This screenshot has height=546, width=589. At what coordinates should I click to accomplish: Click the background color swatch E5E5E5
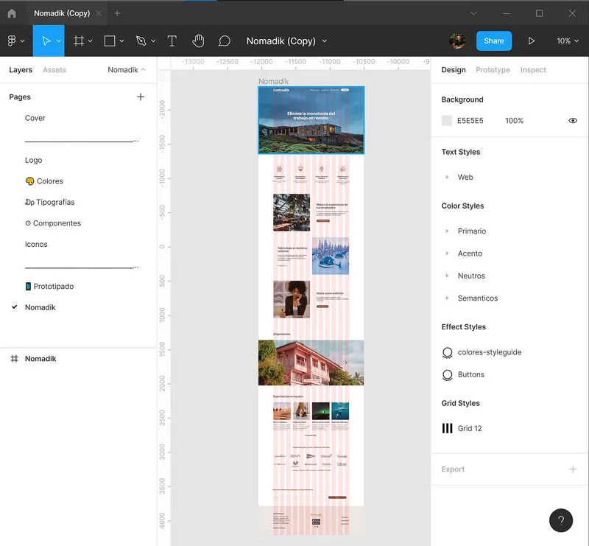447,120
